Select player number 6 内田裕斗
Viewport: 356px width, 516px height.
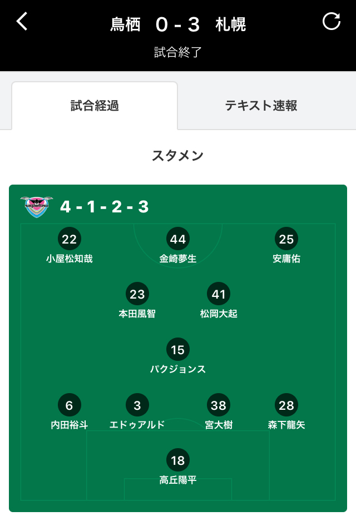click(69, 411)
